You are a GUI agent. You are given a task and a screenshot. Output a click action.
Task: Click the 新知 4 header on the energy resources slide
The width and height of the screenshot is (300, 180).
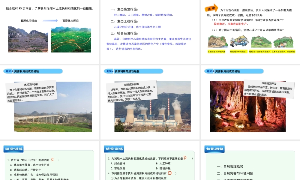coord(133,71)
